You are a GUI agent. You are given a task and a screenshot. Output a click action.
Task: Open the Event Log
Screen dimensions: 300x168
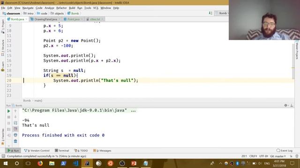(x=285, y=151)
